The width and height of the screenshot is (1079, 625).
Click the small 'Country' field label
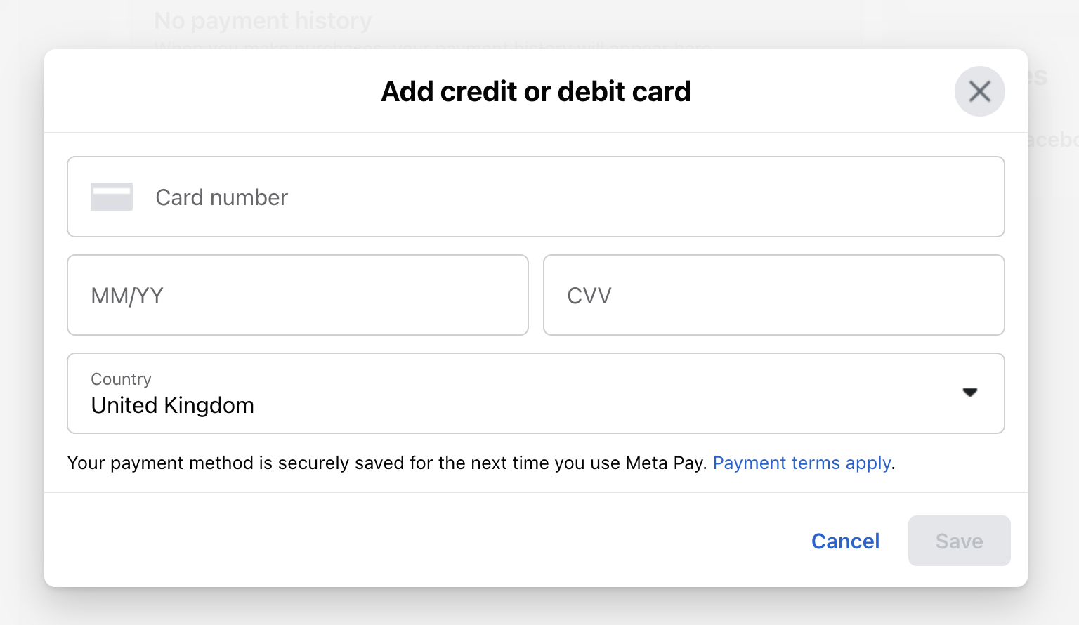pos(121,379)
